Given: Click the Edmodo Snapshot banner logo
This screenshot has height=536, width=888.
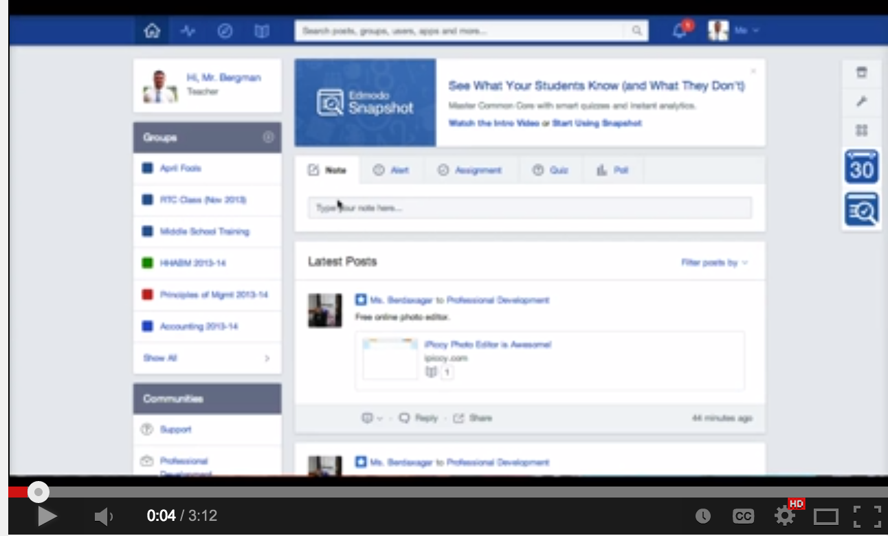Looking at the screenshot, I should (x=365, y=102).
